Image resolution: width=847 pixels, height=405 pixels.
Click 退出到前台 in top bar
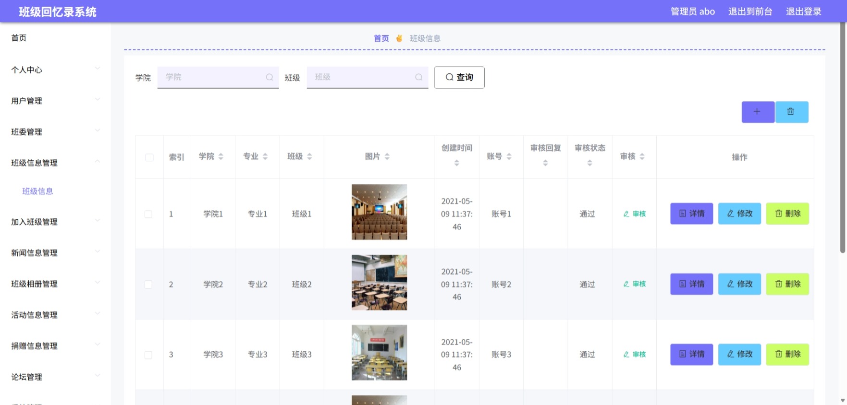(x=750, y=12)
